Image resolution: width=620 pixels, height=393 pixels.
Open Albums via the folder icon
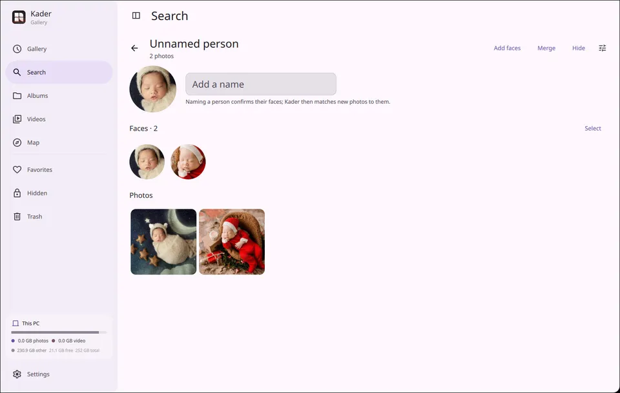pyautogui.click(x=17, y=96)
